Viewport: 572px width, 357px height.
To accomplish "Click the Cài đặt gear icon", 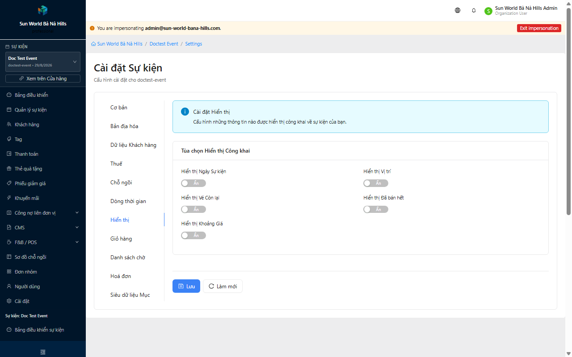I will (9, 301).
